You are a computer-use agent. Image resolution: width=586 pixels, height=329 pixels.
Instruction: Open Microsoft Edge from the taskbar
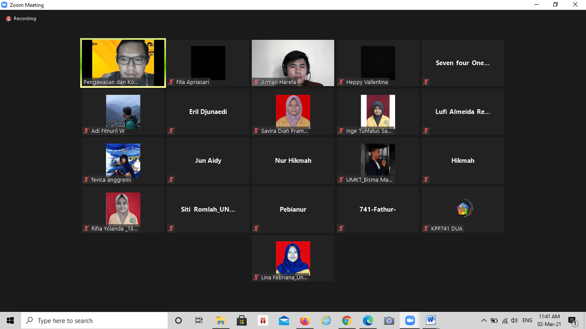(368, 320)
